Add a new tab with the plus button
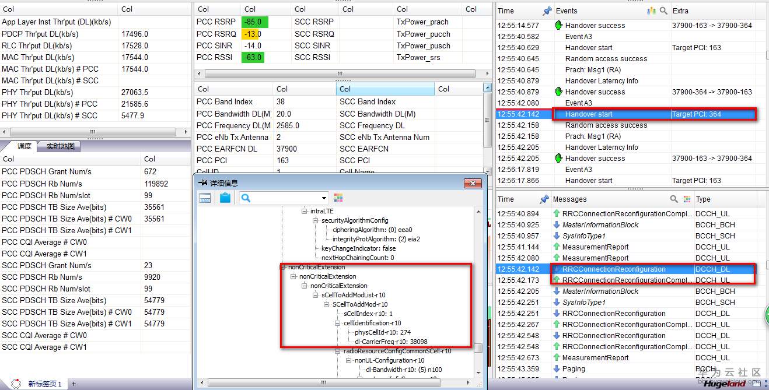This screenshot has width=769, height=390. 74,384
